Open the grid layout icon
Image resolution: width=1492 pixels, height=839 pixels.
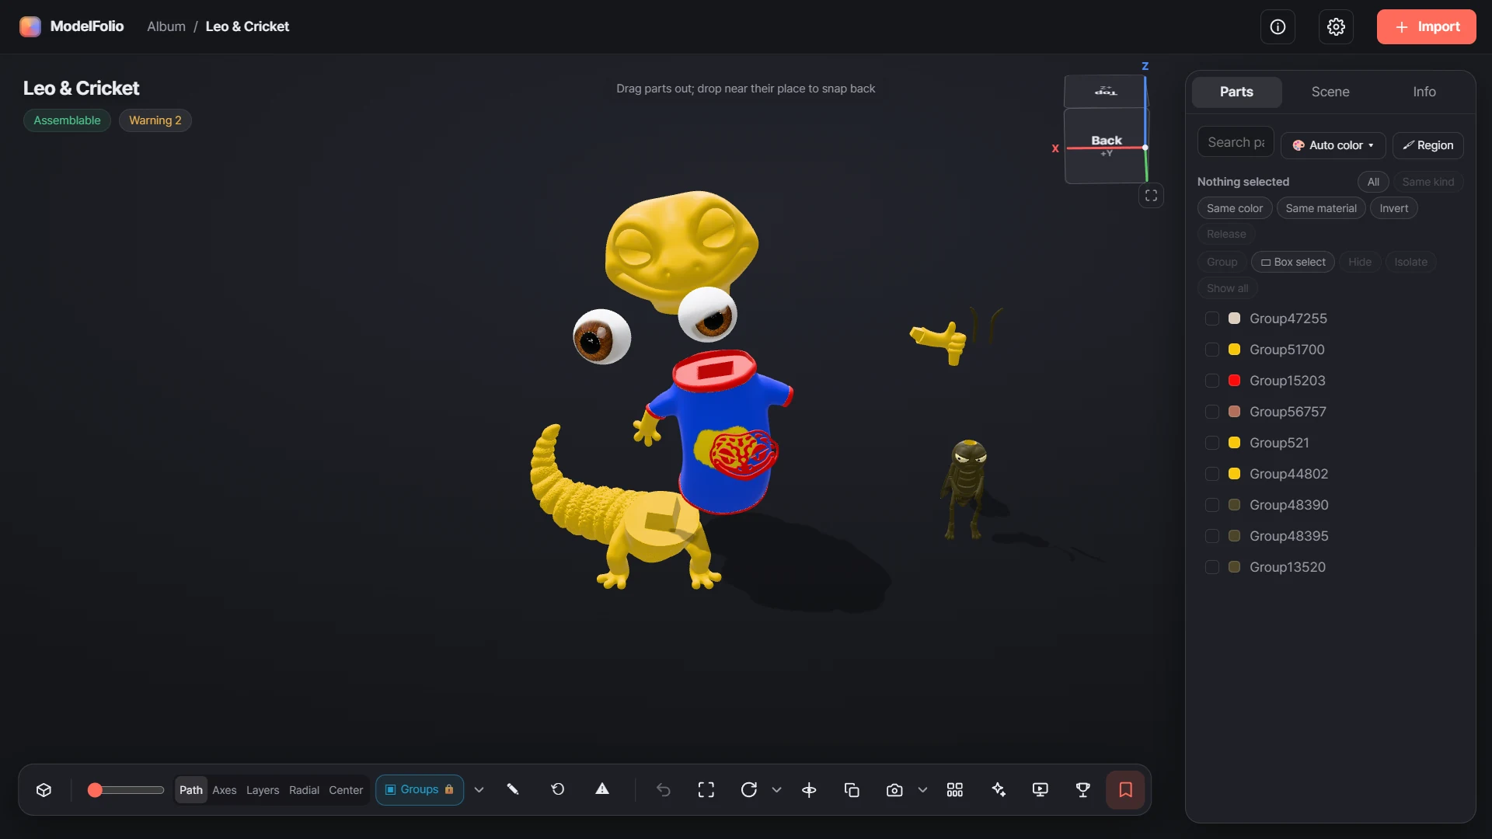coord(955,790)
